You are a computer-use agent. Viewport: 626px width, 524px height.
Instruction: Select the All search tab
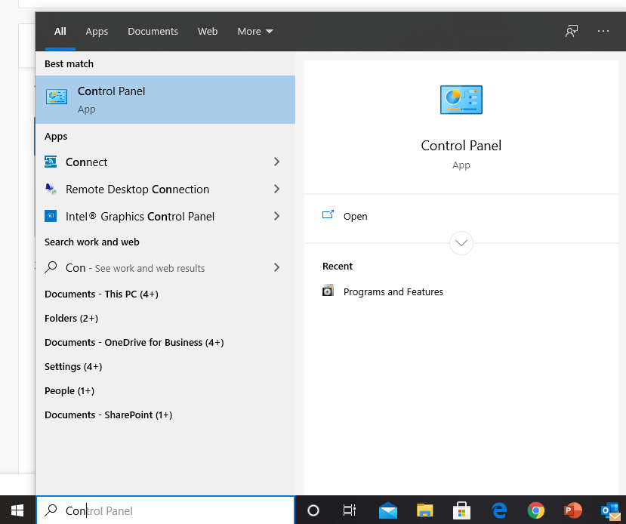tap(60, 31)
